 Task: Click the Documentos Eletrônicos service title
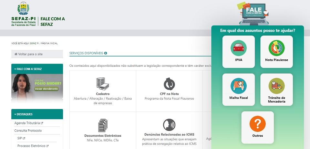pos(103,135)
